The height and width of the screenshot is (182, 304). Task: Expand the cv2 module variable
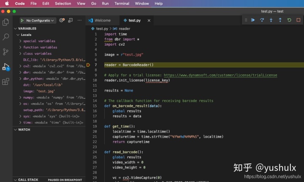(20, 66)
